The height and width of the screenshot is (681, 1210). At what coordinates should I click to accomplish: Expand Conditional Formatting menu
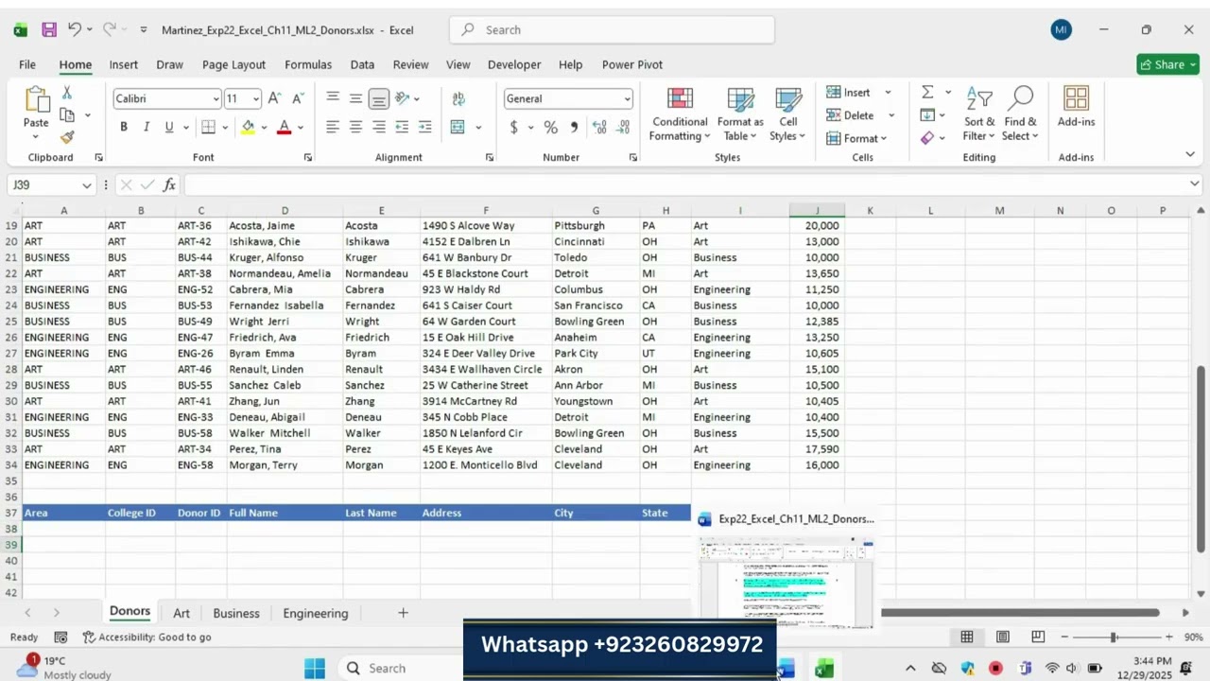(679, 114)
